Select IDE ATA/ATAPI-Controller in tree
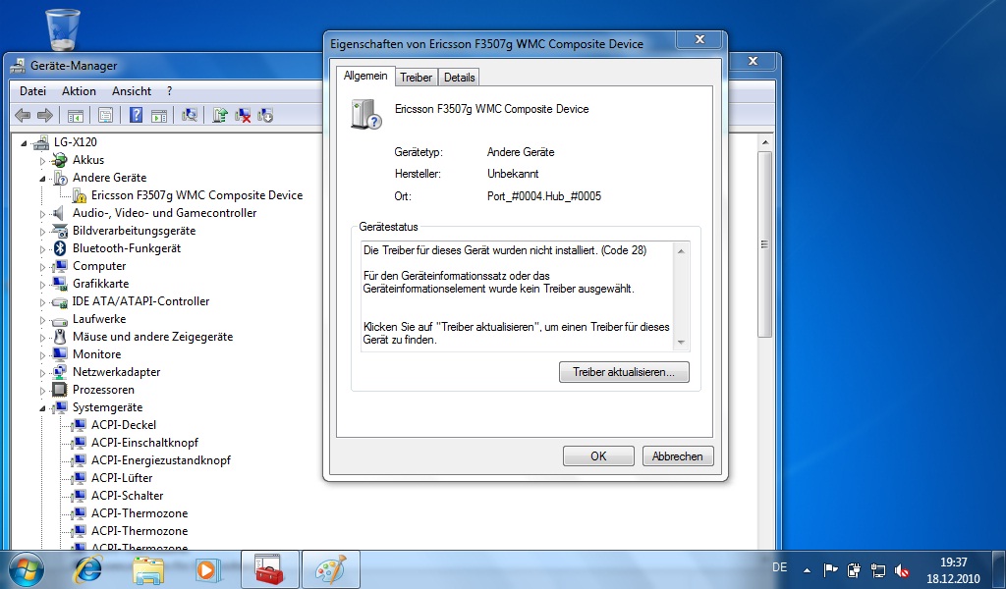This screenshot has width=1006, height=589. click(x=140, y=301)
